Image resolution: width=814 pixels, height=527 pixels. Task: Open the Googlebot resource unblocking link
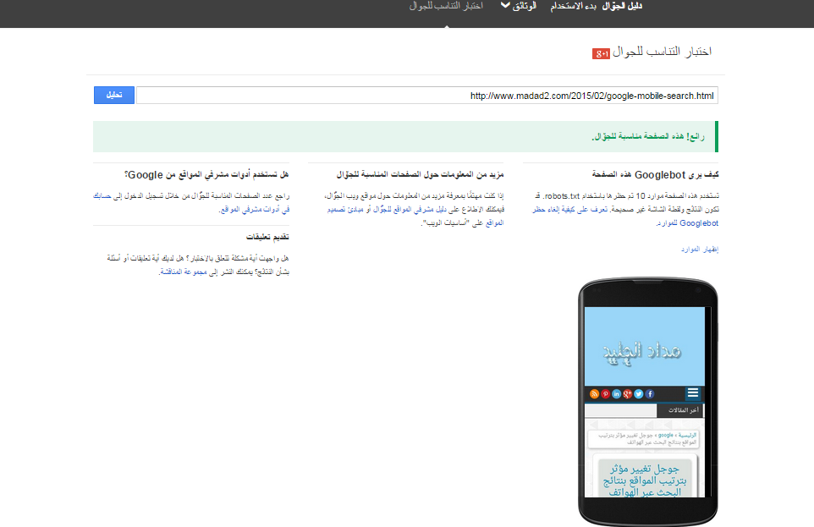[x=625, y=216]
